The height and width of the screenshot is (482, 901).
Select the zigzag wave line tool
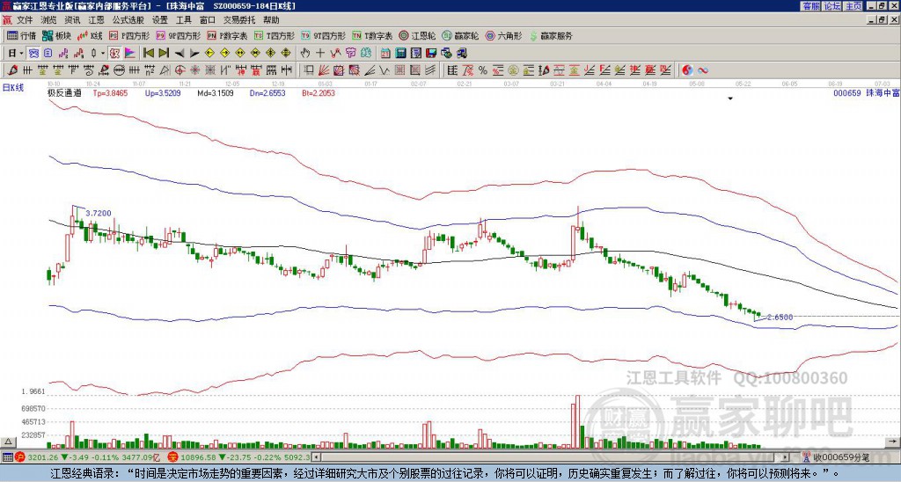(384, 70)
